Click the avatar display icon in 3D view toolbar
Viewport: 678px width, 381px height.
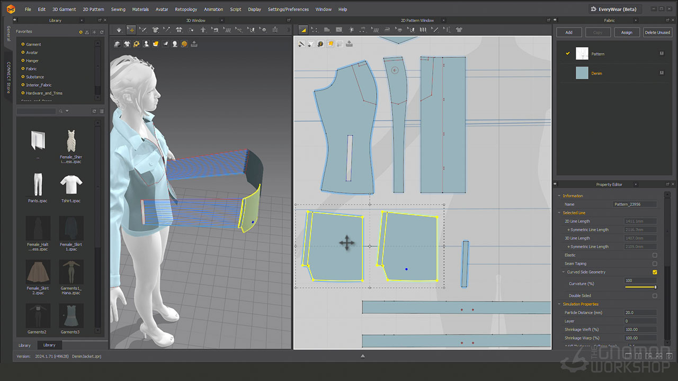tap(146, 44)
